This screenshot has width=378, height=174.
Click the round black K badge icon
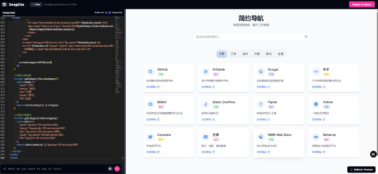coord(373,154)
